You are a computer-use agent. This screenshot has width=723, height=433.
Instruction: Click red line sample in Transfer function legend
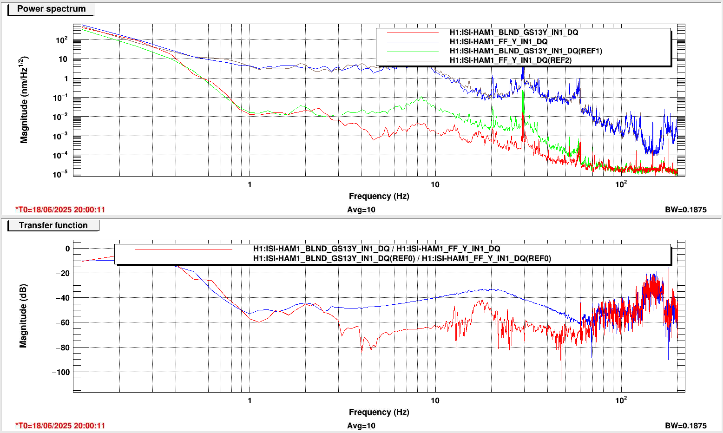pos(184,249)
